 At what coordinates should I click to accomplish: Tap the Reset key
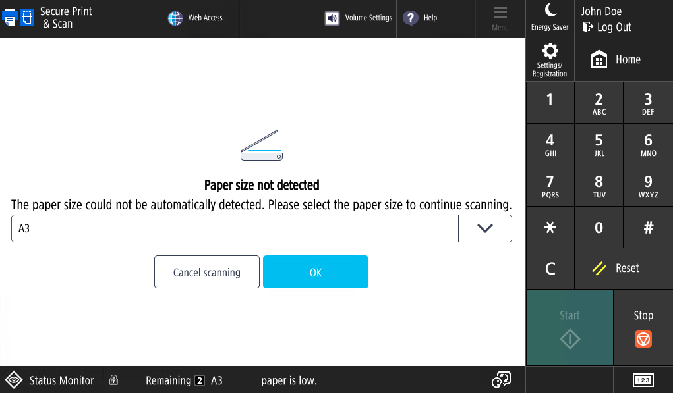click(624, 269)
